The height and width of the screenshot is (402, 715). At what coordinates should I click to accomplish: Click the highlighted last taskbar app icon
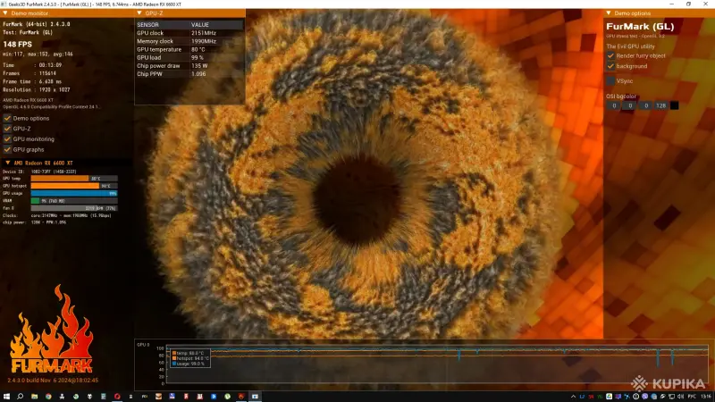click(255, 397)
